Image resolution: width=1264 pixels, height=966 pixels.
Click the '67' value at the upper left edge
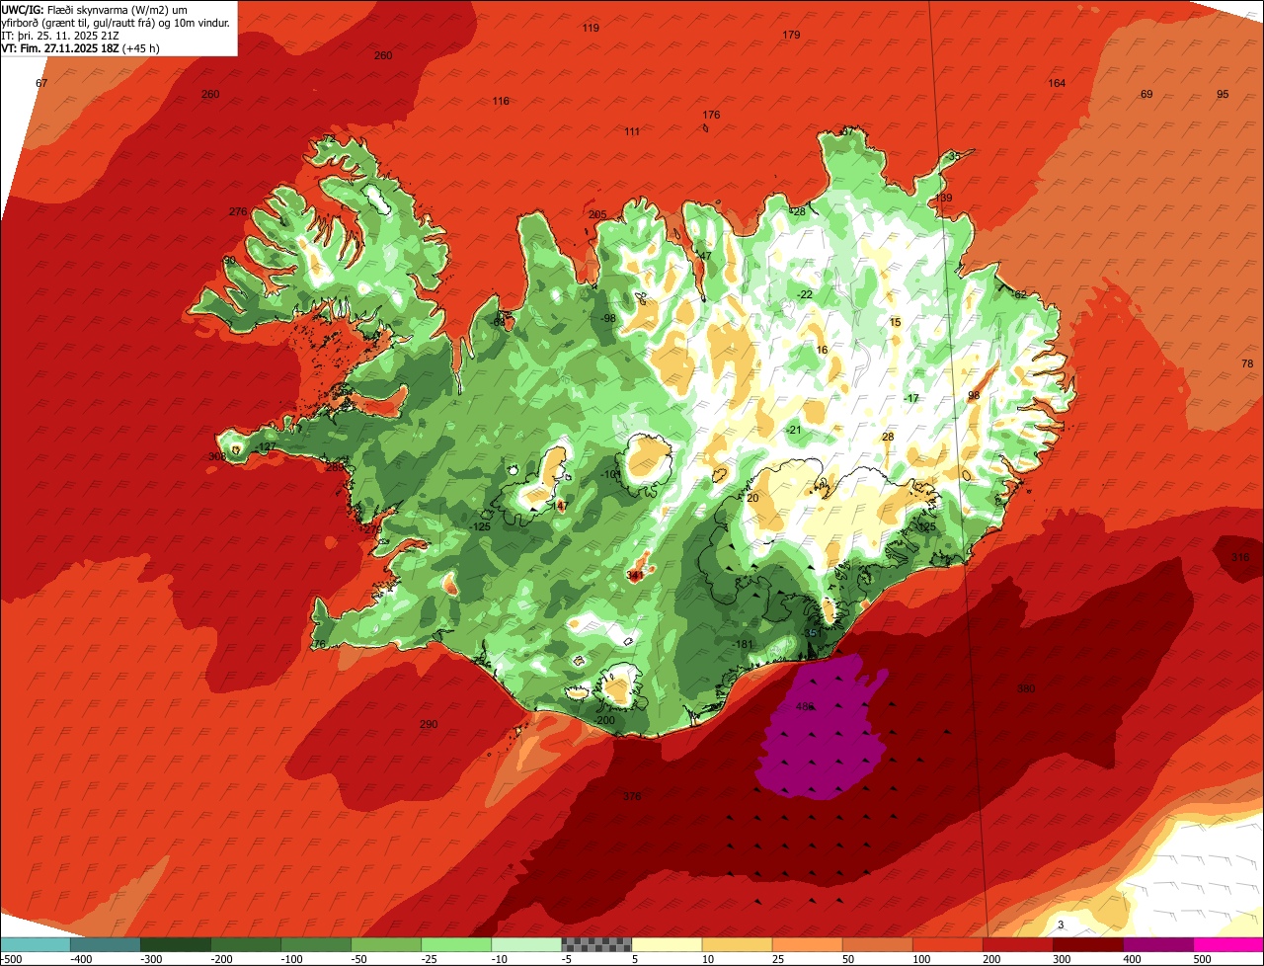[x=41, y=83]
